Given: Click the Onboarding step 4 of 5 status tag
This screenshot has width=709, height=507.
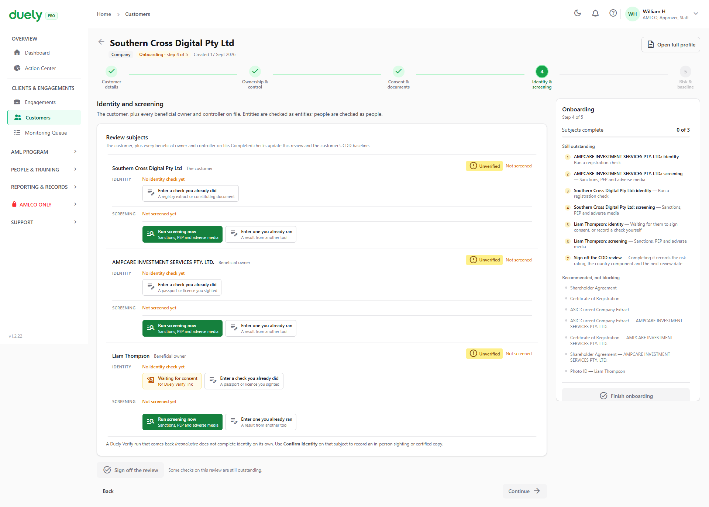Looking at the screenshot, I should pos(164,55).
